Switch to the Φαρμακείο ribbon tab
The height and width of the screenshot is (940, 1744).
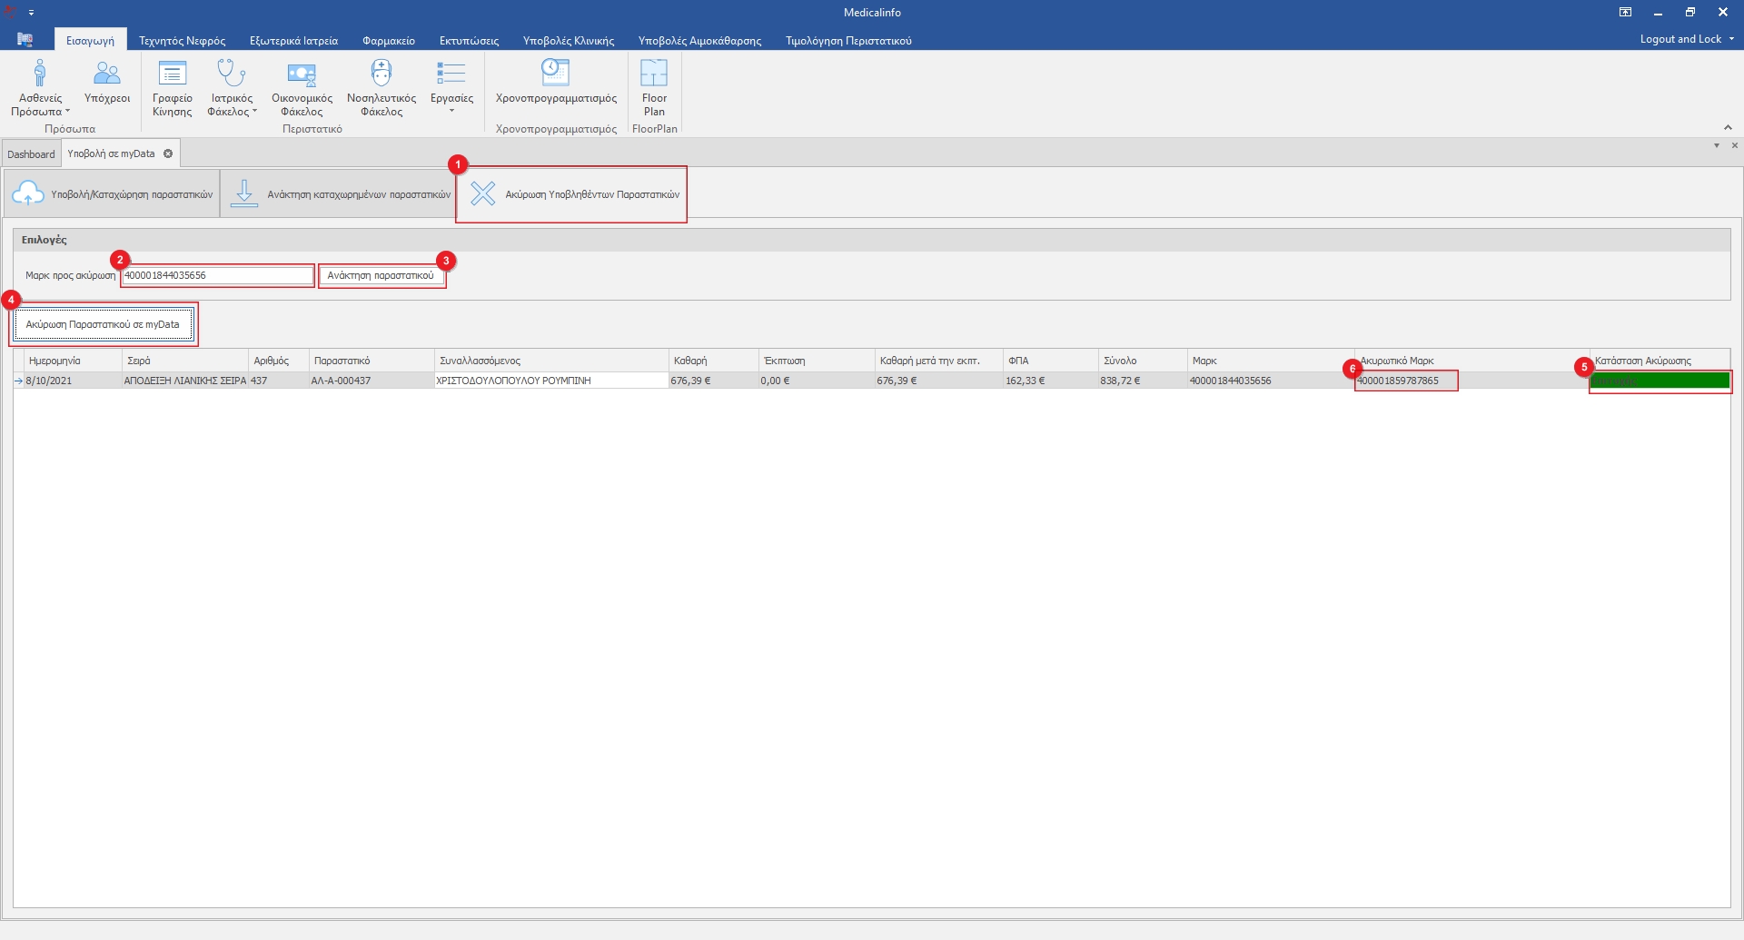[388, 41]
